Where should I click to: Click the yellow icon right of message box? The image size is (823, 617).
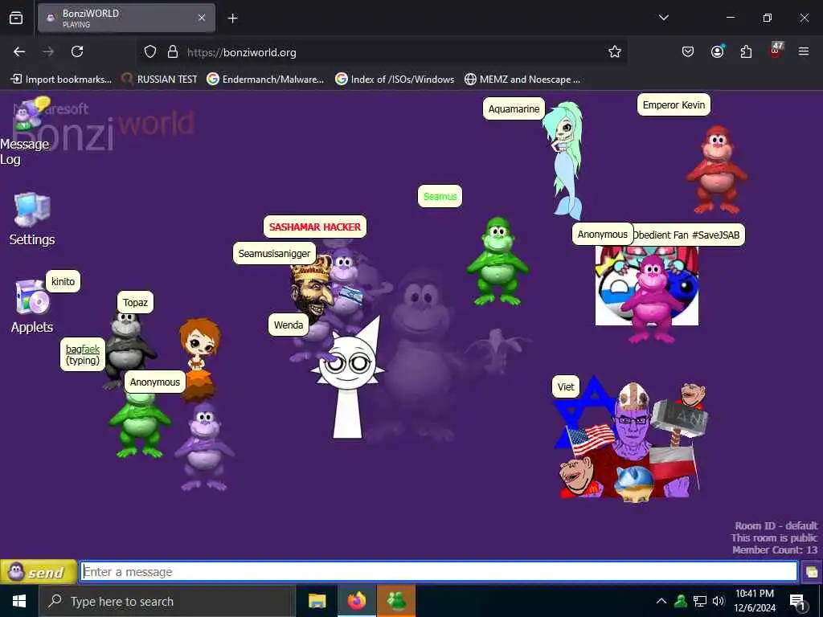click(x=812, y=572)
